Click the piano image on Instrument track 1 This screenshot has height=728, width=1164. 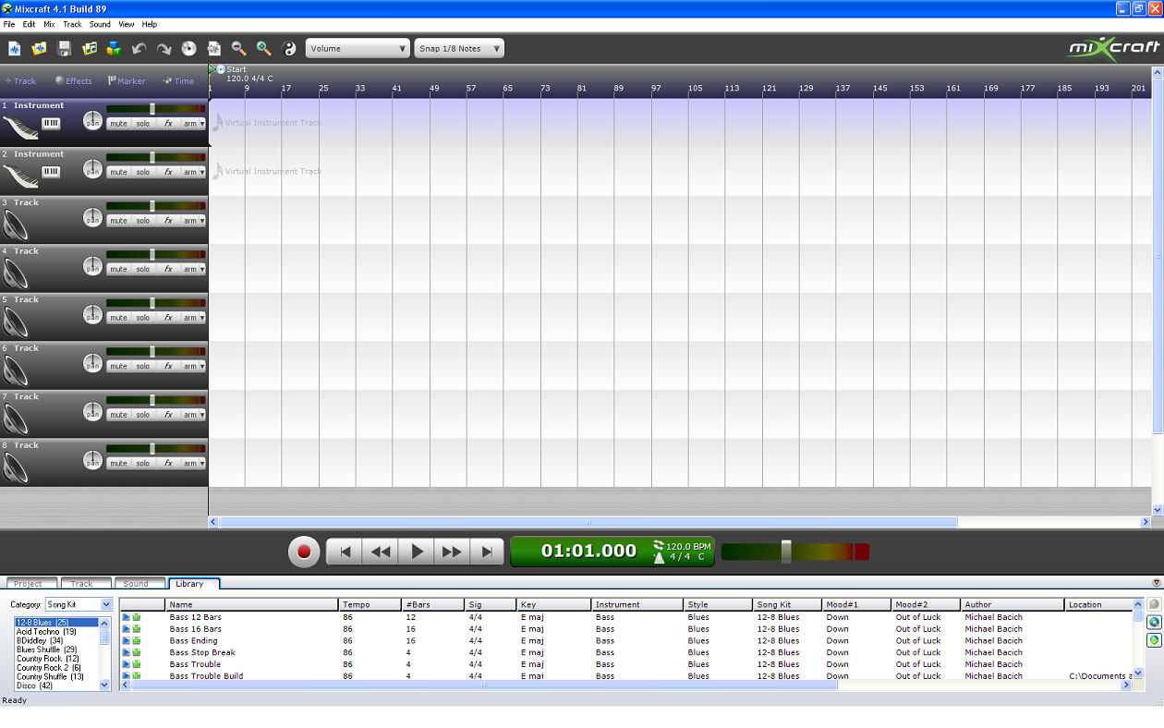pos(20,127)
